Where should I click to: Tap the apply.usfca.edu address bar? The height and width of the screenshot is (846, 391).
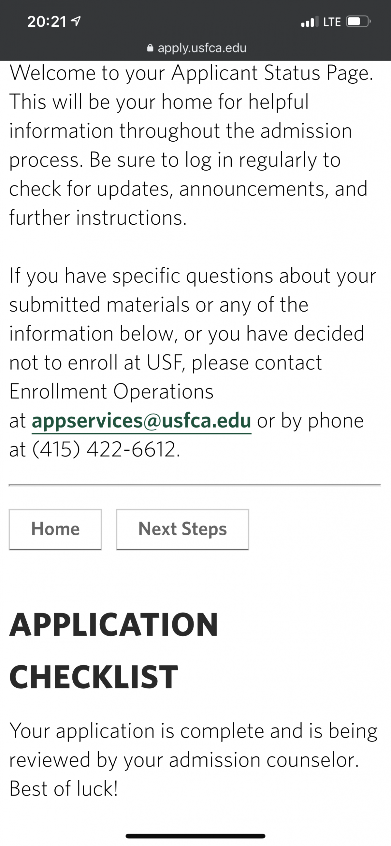pos(196,48)
